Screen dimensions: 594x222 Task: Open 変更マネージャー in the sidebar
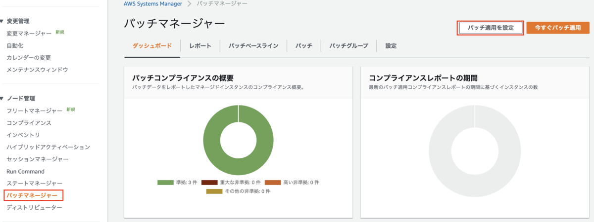click(29, 34)
